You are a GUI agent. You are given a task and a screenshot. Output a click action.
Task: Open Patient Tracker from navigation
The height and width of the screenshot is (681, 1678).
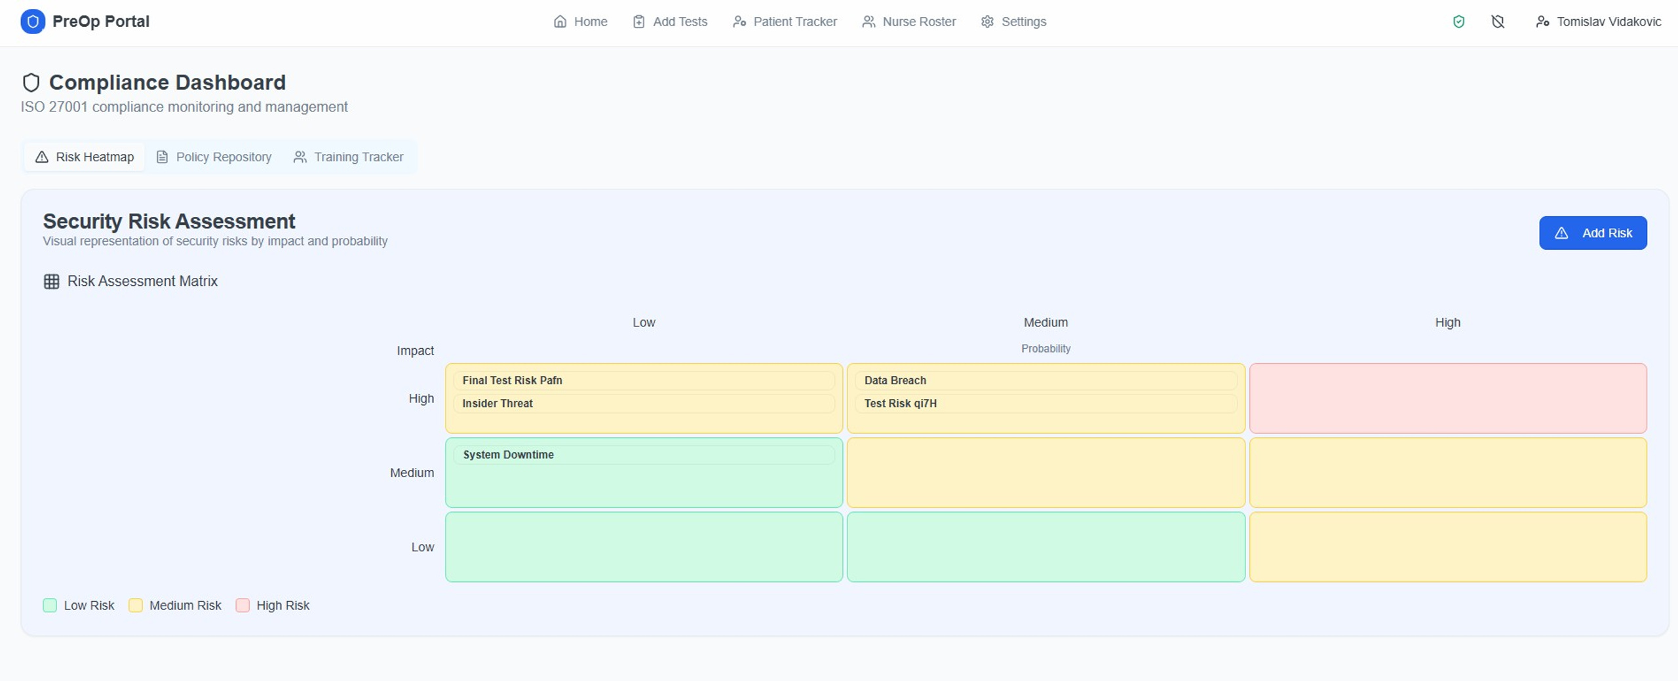(x=785, y=22)
